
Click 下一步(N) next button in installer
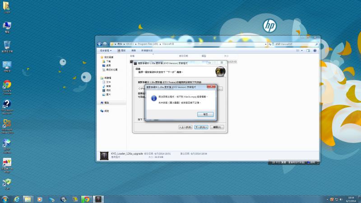(201, 128)
